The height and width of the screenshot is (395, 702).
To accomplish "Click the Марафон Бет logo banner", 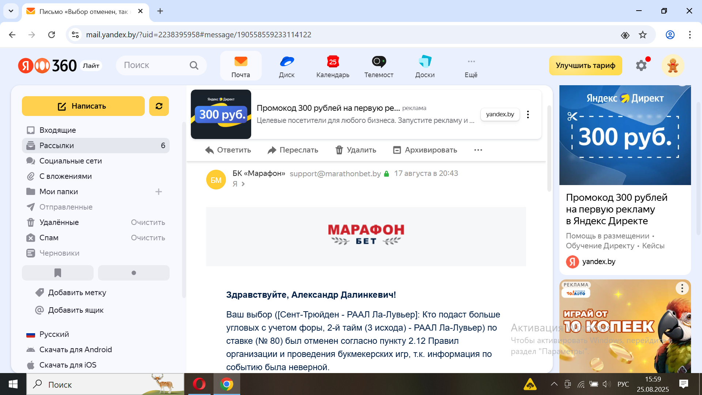I will pyautogui.click(x=366, y=237).
